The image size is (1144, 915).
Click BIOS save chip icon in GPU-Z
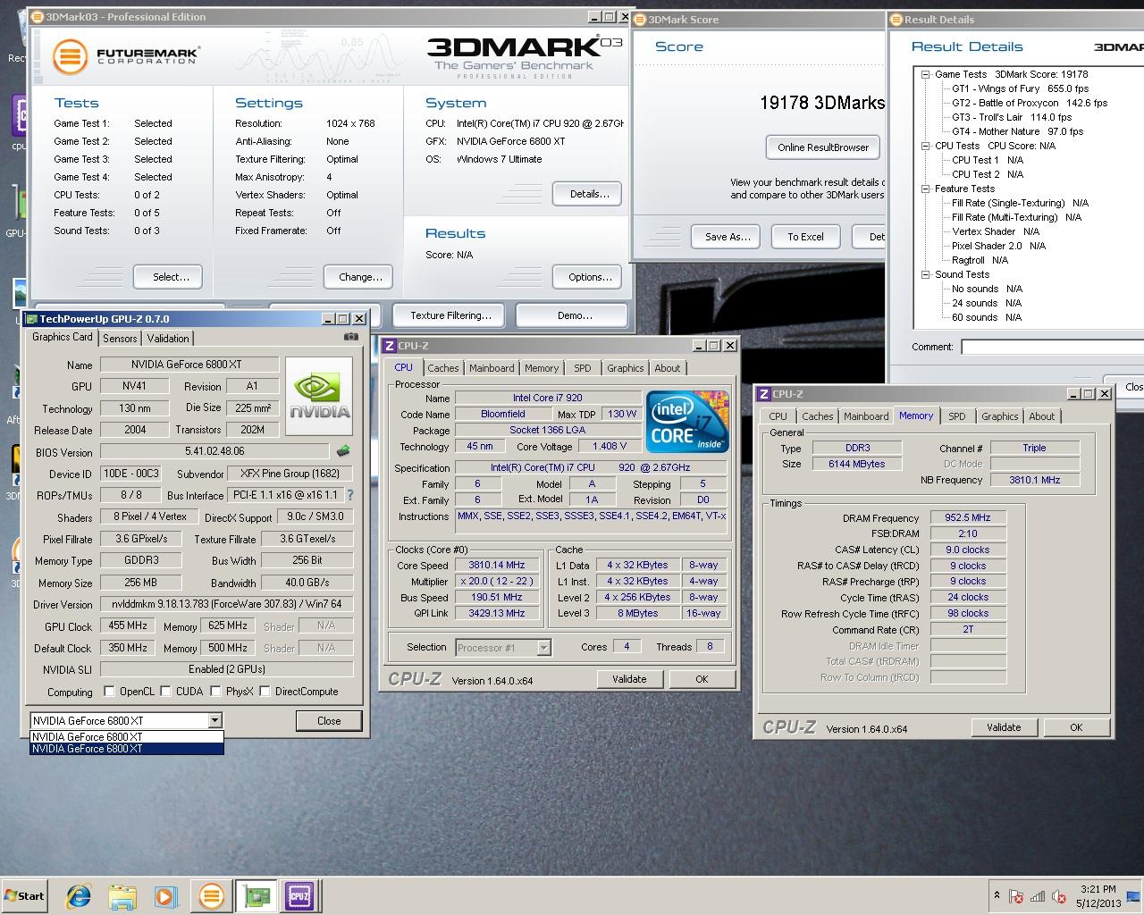343,451
